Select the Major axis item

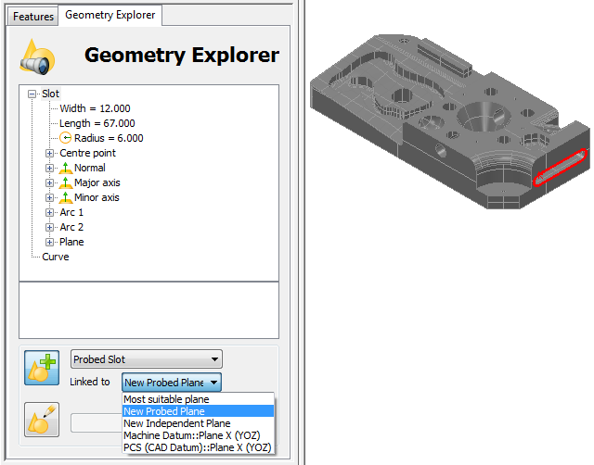[97, 182]
